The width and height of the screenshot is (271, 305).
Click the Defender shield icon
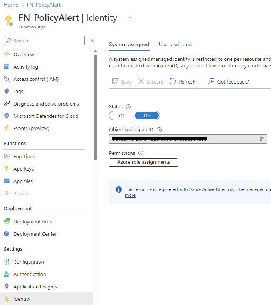click(x=7, y=116)
